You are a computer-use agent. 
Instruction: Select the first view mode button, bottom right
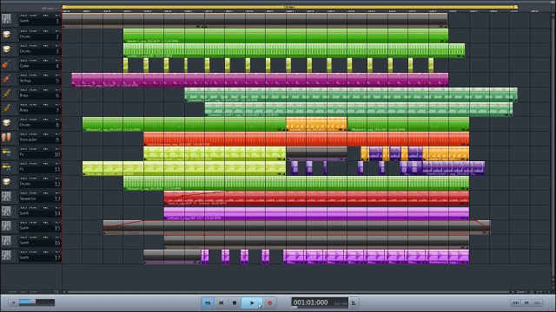[515, 302]
